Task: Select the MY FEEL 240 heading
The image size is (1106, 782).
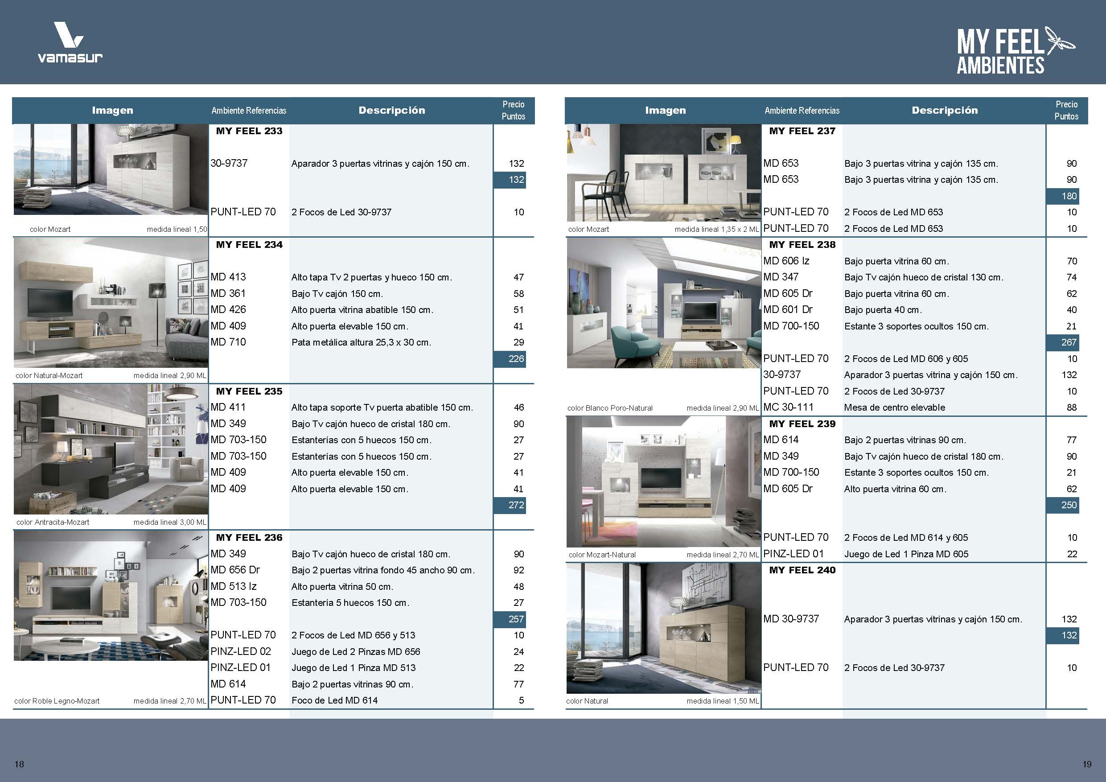Action: [802, 570]
